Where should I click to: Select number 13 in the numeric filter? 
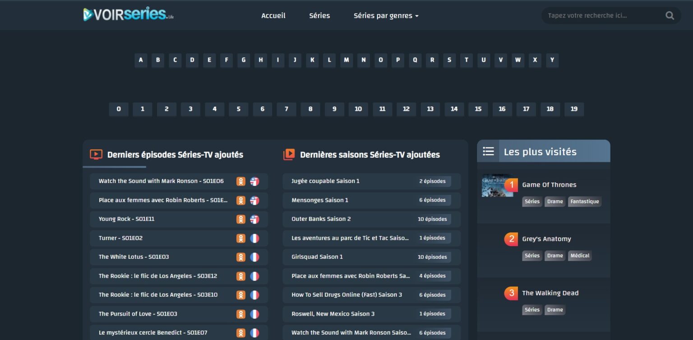pyautogui.click(x=430, y=109)
